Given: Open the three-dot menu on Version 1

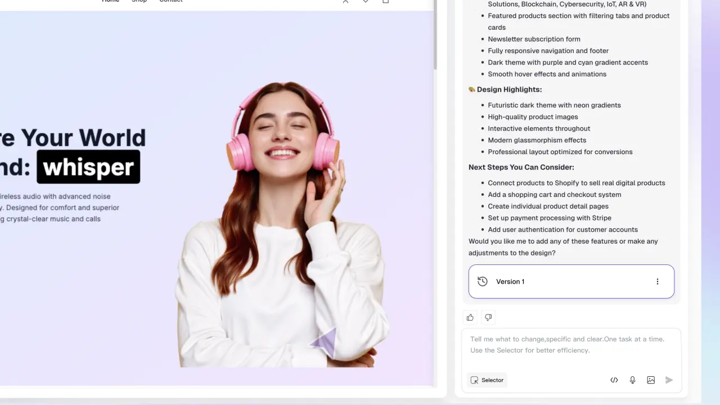Looking at the screenshot, I should (x=657, y=282).
